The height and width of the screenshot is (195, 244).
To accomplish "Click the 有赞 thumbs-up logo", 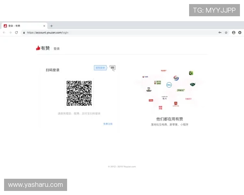I will click(43, 48).
